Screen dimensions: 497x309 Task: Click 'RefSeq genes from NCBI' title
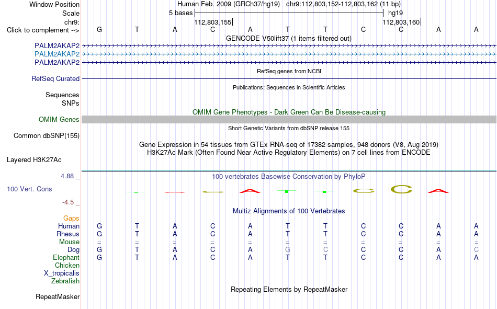click(x=289, y=71)
